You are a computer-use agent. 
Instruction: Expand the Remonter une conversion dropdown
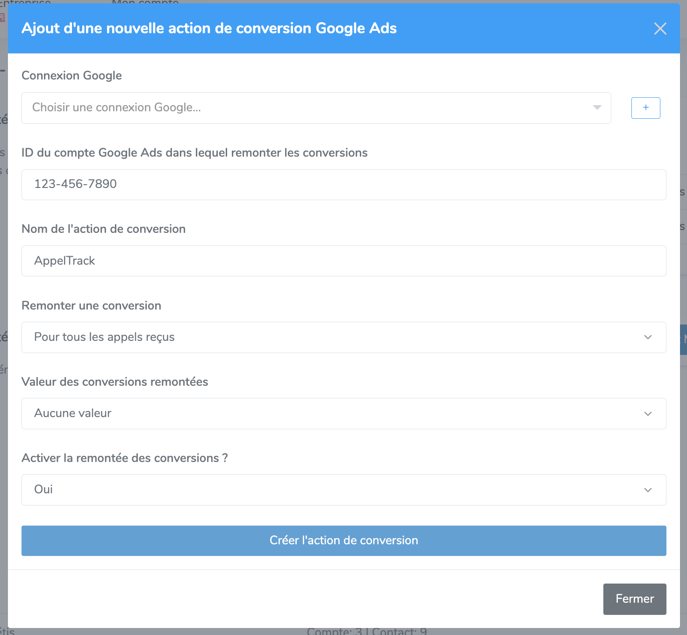[344, 337]
